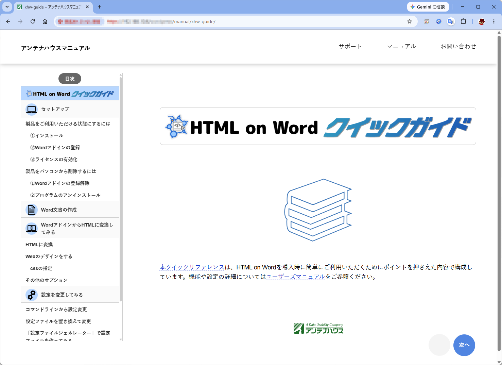Open the Google Translate extension icon
The width and height of the screenshot is (502, 365).
[x=451, y=21]
